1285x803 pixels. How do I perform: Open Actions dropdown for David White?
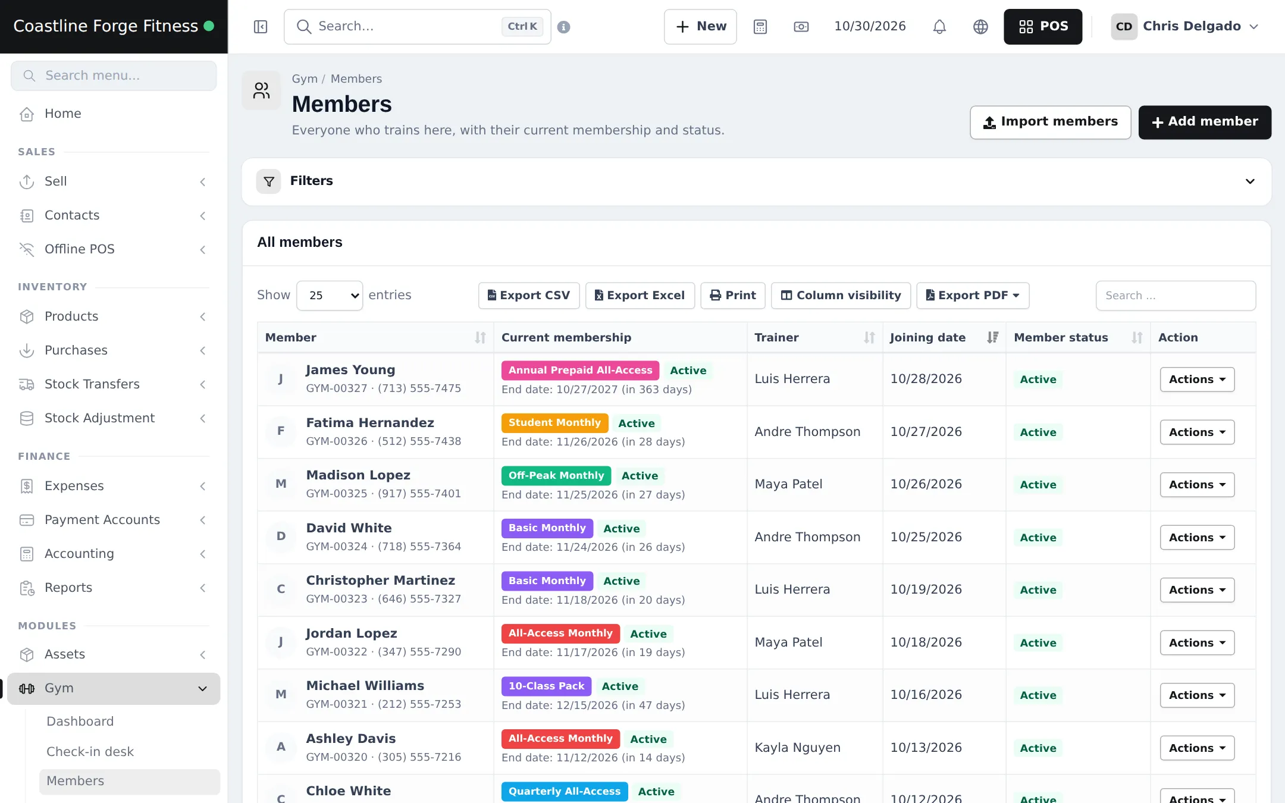pos(1197,538)
